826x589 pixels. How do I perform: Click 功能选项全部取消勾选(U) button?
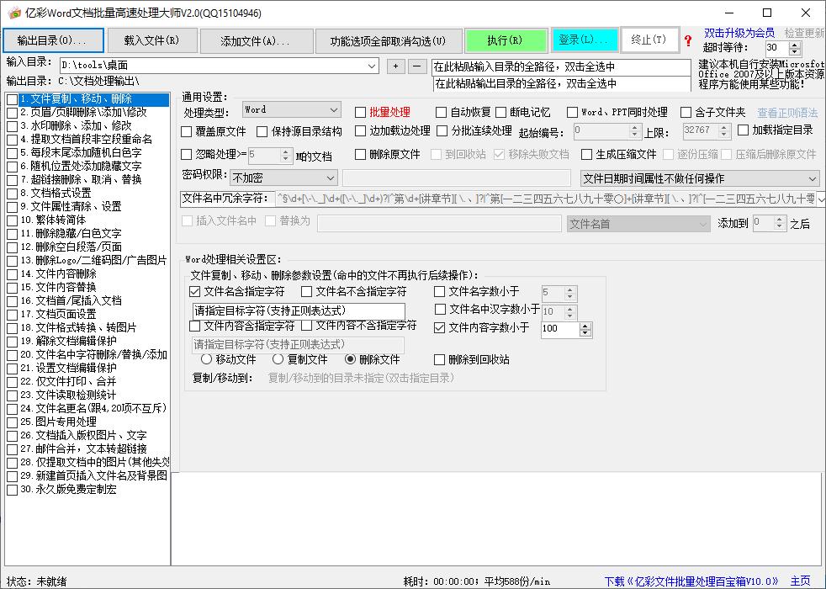[389, 40]
